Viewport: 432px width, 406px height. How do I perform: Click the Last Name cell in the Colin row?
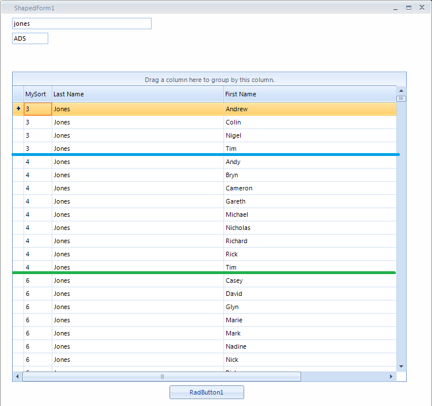pos(138,122)
